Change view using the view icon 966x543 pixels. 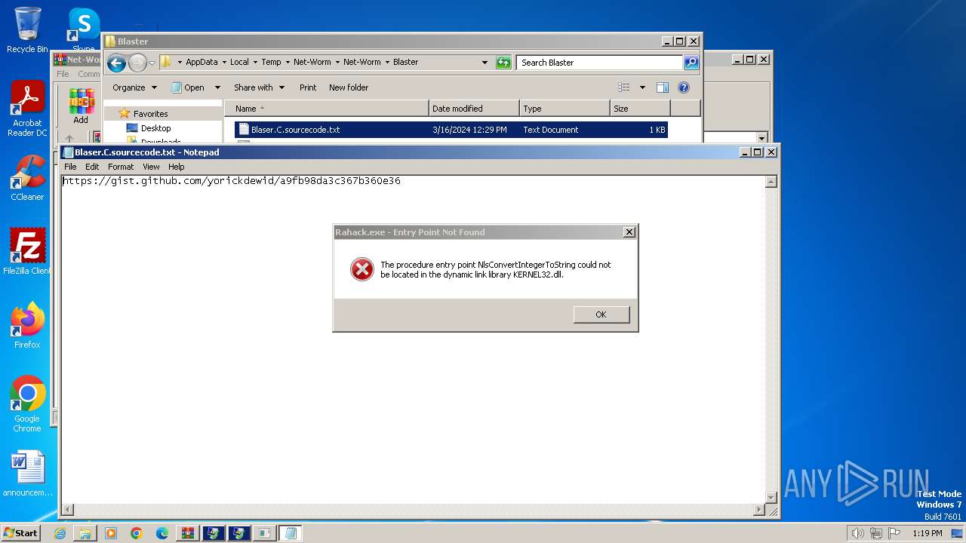tap(624, 87)
